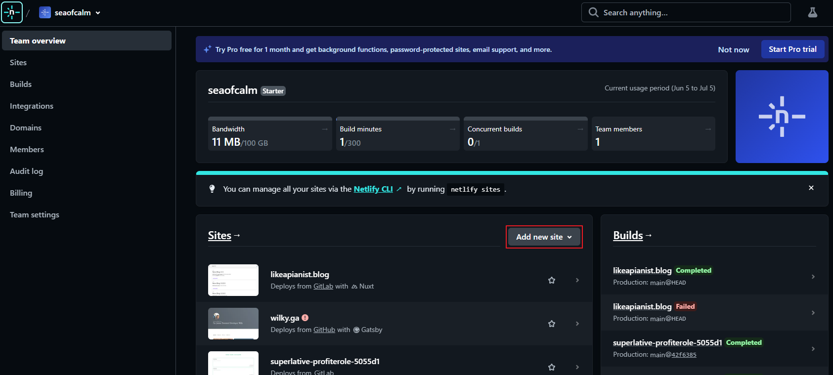
Task: Click the arrow on Build minutes card
Action: click(x=452, y=129)
